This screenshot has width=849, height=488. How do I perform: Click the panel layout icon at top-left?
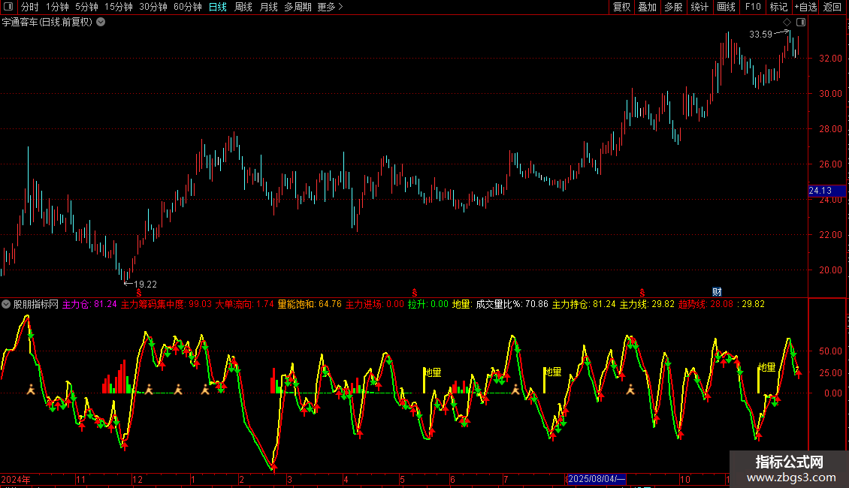(x=8, y=7)
